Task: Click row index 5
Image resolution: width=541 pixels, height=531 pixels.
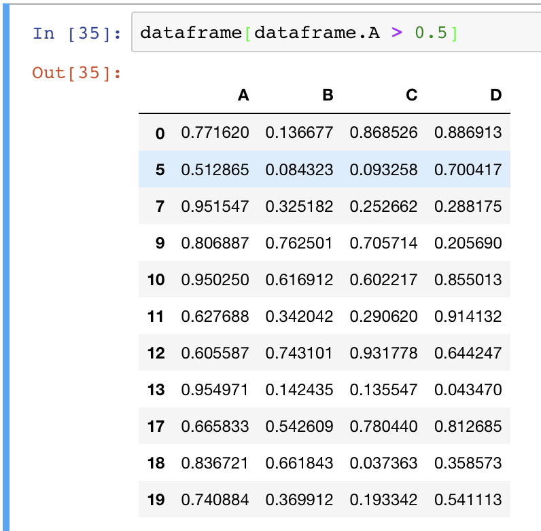Action: (160, 170)
